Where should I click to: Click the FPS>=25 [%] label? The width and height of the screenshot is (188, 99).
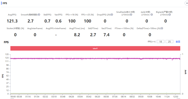point(87,15)
